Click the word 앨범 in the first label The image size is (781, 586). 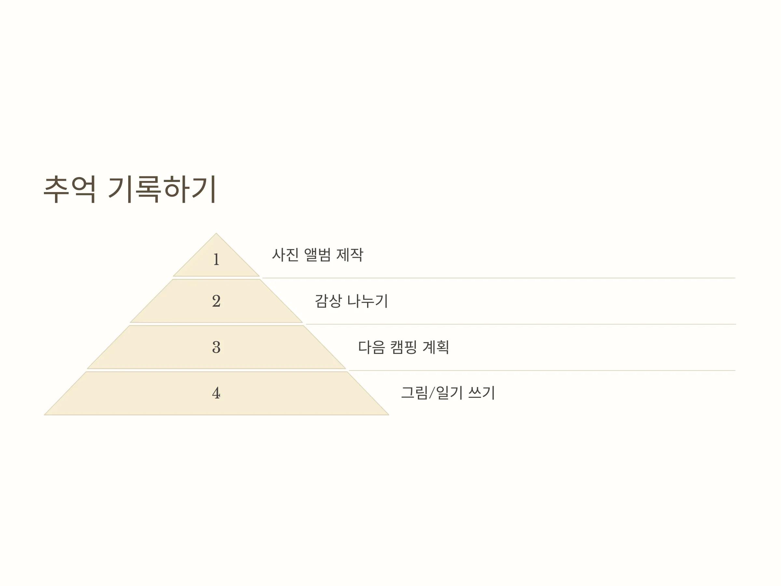click(x=317, y=255)
